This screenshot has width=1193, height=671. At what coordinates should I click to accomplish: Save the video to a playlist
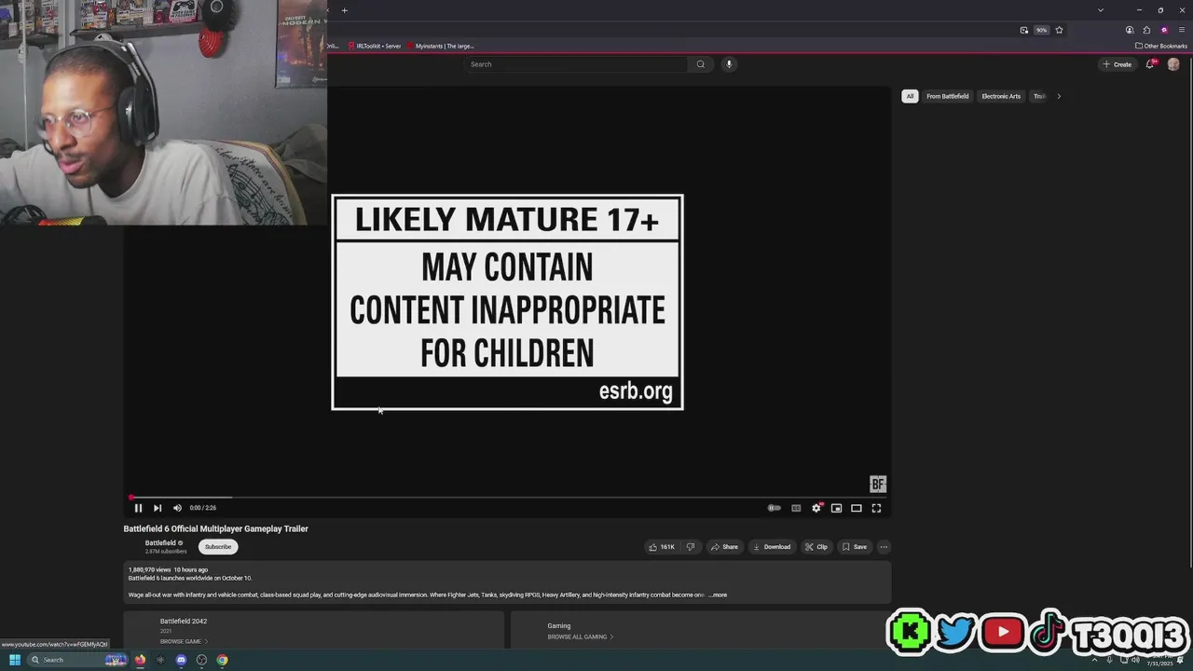(x=854, y=547)
